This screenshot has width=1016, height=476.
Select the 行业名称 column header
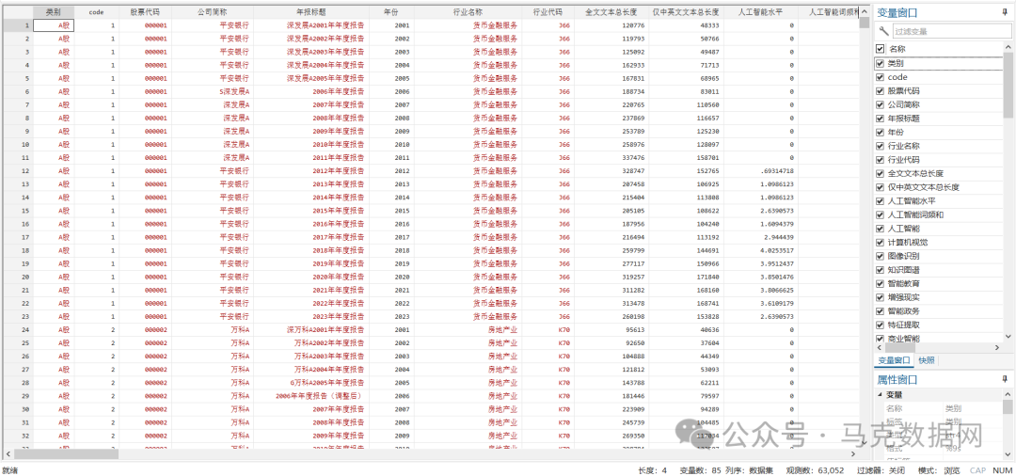coord(468,11)
